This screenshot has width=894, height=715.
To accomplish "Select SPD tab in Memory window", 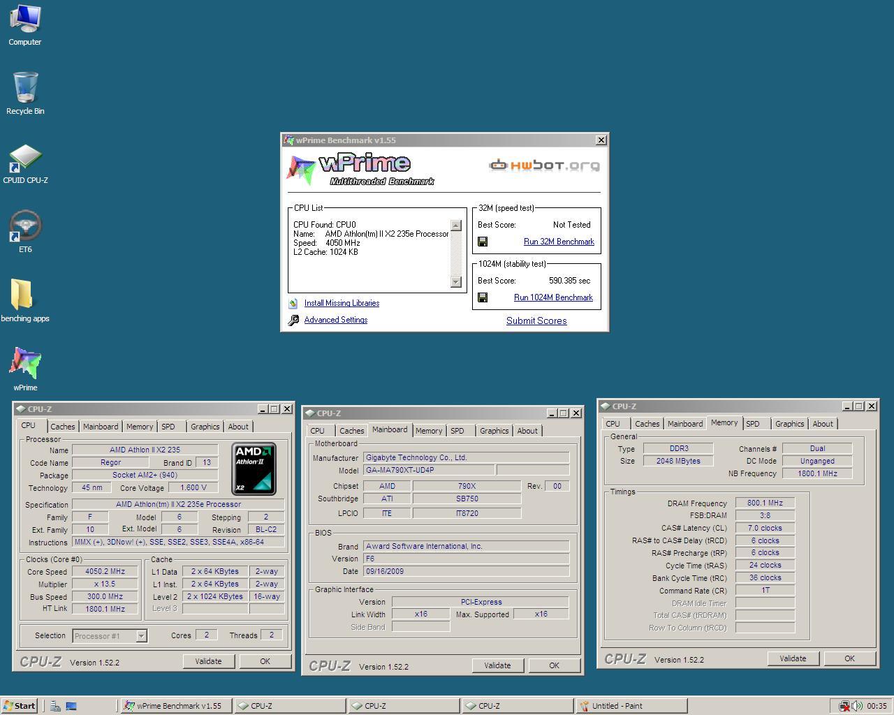I will pyautogui.click(x=753, y=424).
